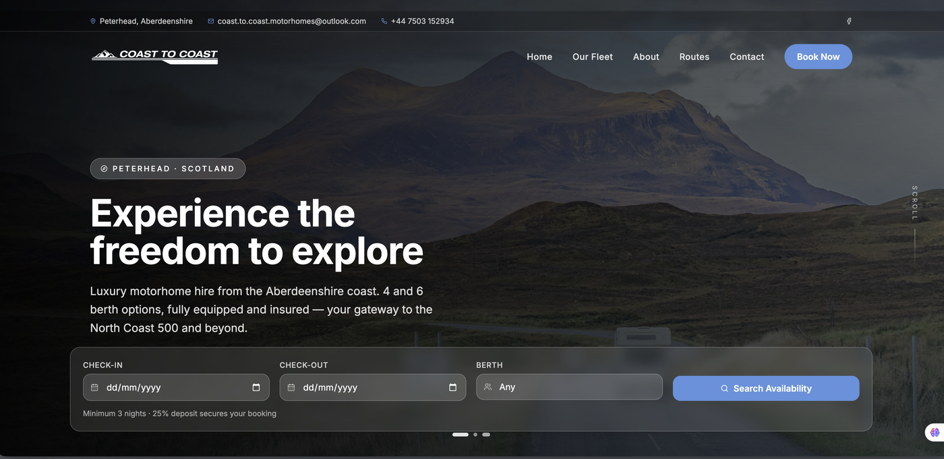Open the Berth dropdown showing Any
Screen dimensions: 944x459
569,387
